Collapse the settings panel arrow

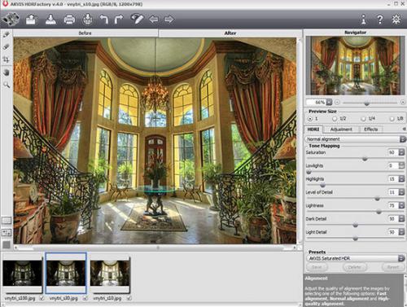[x=404, y=129]
